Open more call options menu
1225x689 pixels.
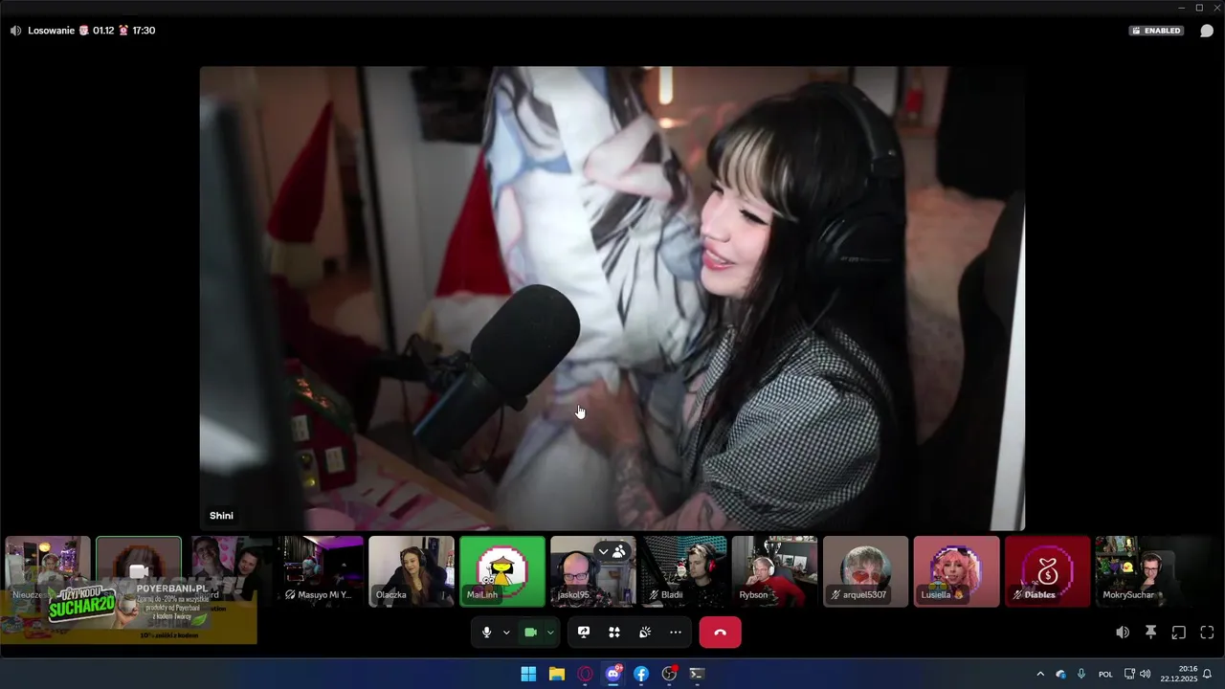(x=676, y=633)
